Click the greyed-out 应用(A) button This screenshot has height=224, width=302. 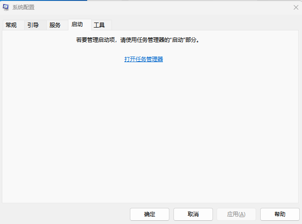click(236, 214)
